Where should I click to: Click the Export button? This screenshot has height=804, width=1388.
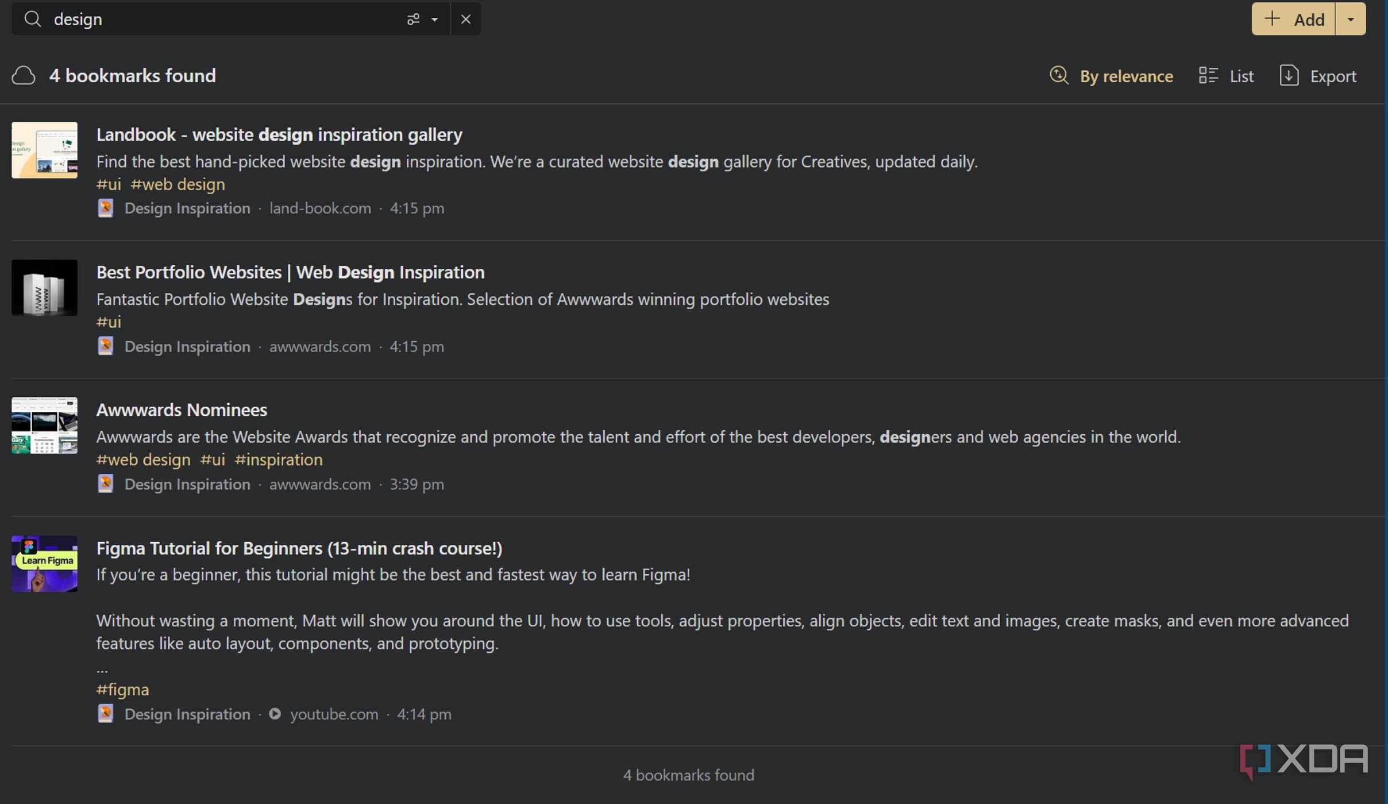[1318, 76]
